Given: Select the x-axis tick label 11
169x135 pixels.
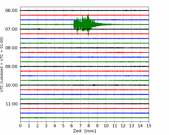Looking at the screenshot, I should point(115,126).
